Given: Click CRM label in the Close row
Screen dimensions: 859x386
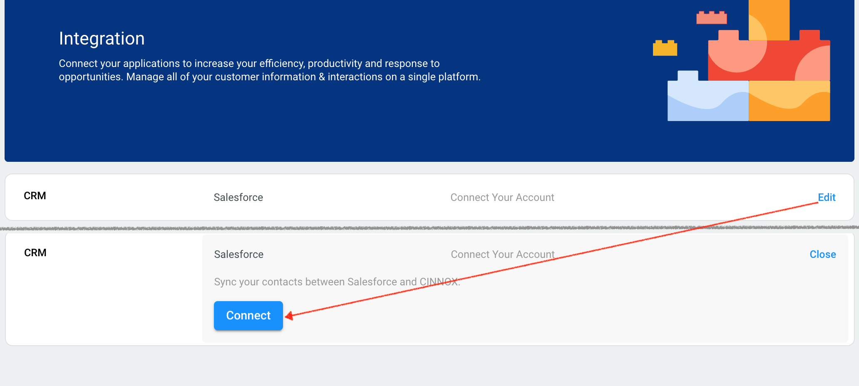Looking at the screenshot, I should coord(35,253).
